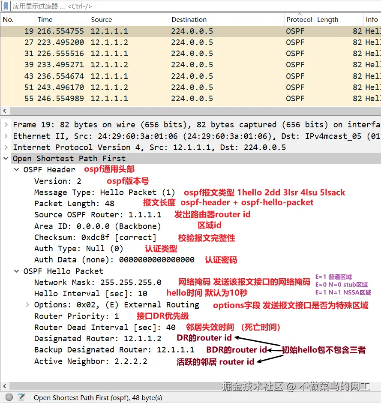Click the capture file comment notepad icon
Image resolution: width=381 pixels, height=403 pixels.
pyautogui.click(x=21, y=397)
